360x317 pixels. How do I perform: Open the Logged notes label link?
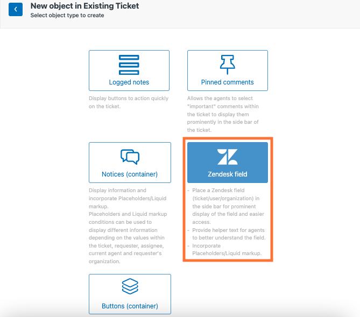pos(129,82)
